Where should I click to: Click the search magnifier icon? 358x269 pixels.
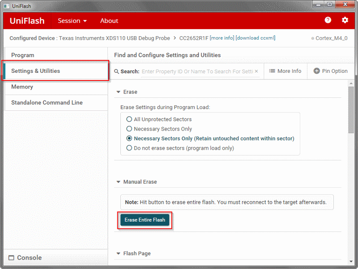point(116,71)
